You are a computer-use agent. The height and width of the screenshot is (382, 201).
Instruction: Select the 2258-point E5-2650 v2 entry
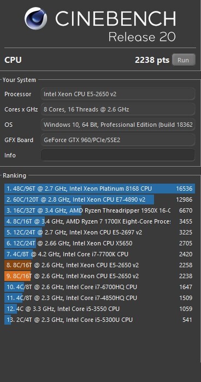pos(99,265)
